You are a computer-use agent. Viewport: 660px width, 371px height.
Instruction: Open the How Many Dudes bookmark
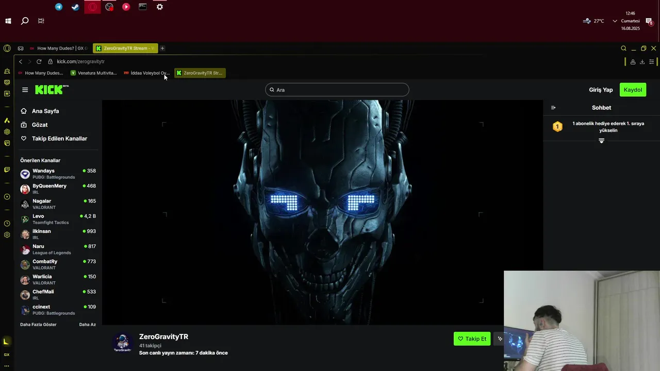pos(40,73)
